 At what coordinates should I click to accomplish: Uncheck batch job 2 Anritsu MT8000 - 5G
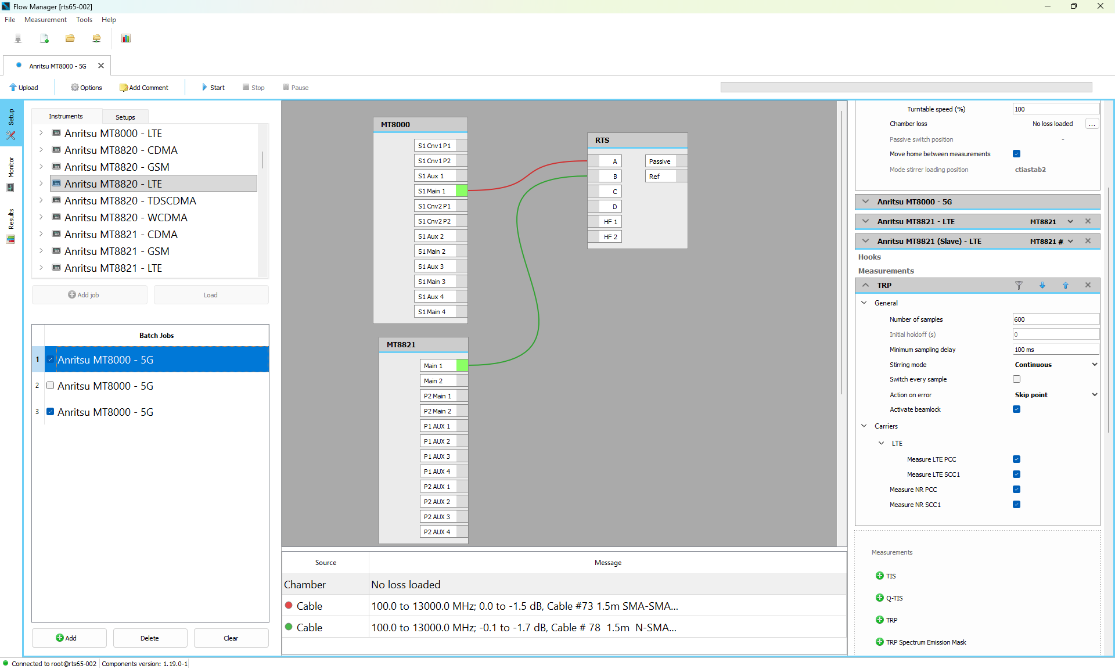[50, 384]
